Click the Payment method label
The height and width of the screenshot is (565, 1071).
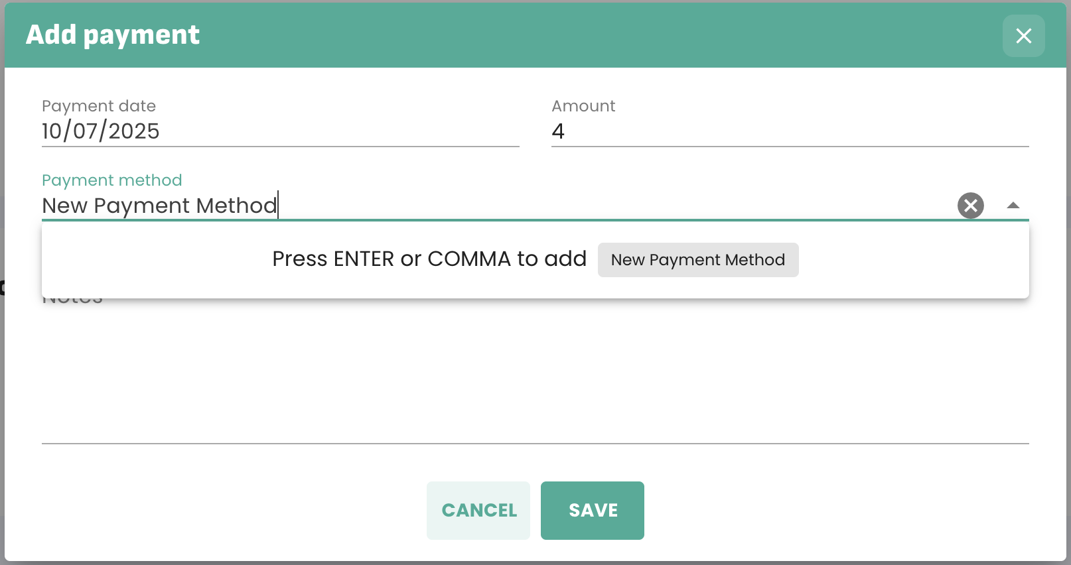(x=111, y=180)
